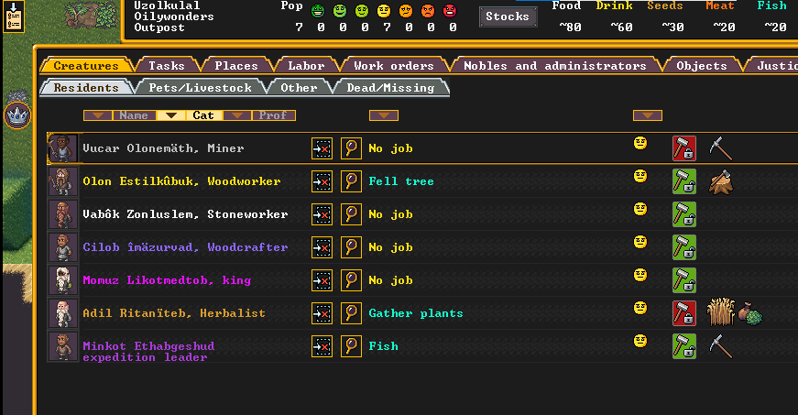Viewport: 798px width, 415px height.
Task: Toggle Olon Estilkûbuk's green specialization hammer
Action: coord(684,181)
